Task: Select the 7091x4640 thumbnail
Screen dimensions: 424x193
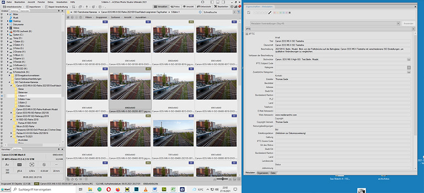Action: tap(173, 137)
